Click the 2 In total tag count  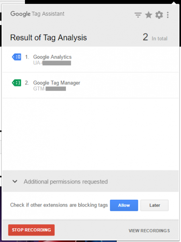point(155,37)
